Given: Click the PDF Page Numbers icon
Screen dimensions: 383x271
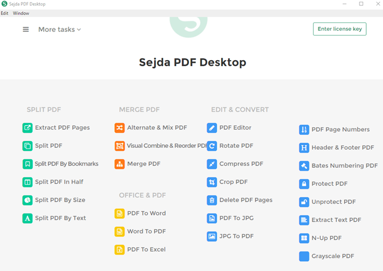Looking at the screenshot, I should (304, 129).
